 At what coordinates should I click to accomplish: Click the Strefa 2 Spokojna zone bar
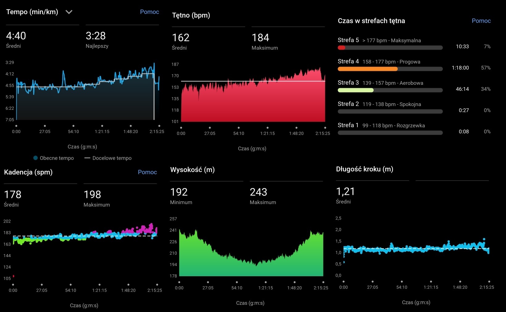point(390,112)
